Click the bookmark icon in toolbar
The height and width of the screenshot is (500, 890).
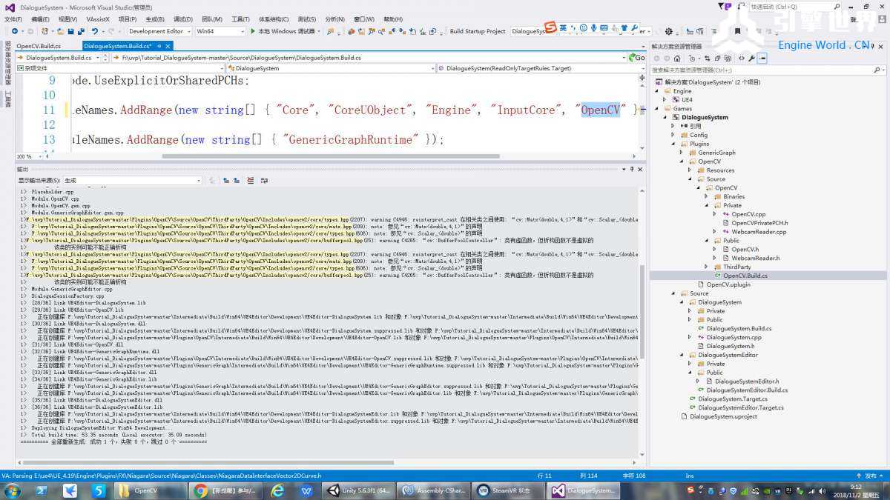click(x=737, y=31)
